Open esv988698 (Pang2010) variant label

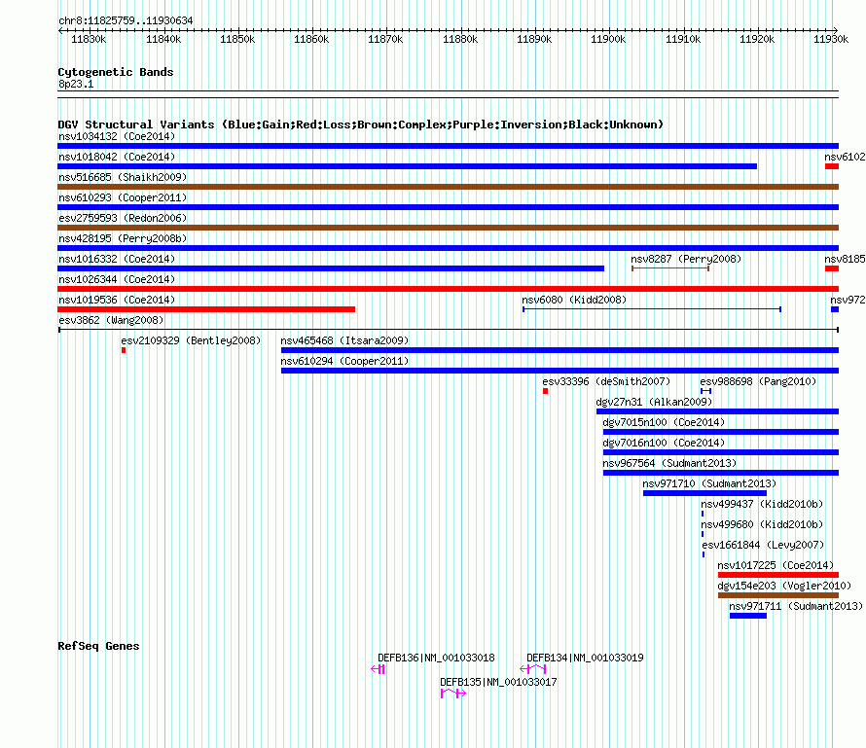pos(758,381)
